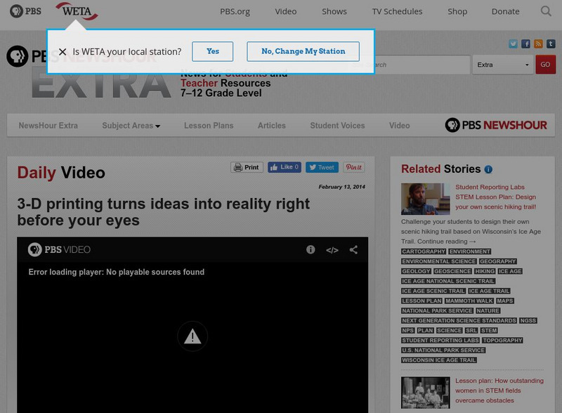Open the Tumblr social icon
The image size is (562, 413).
[x=551, y=44]
